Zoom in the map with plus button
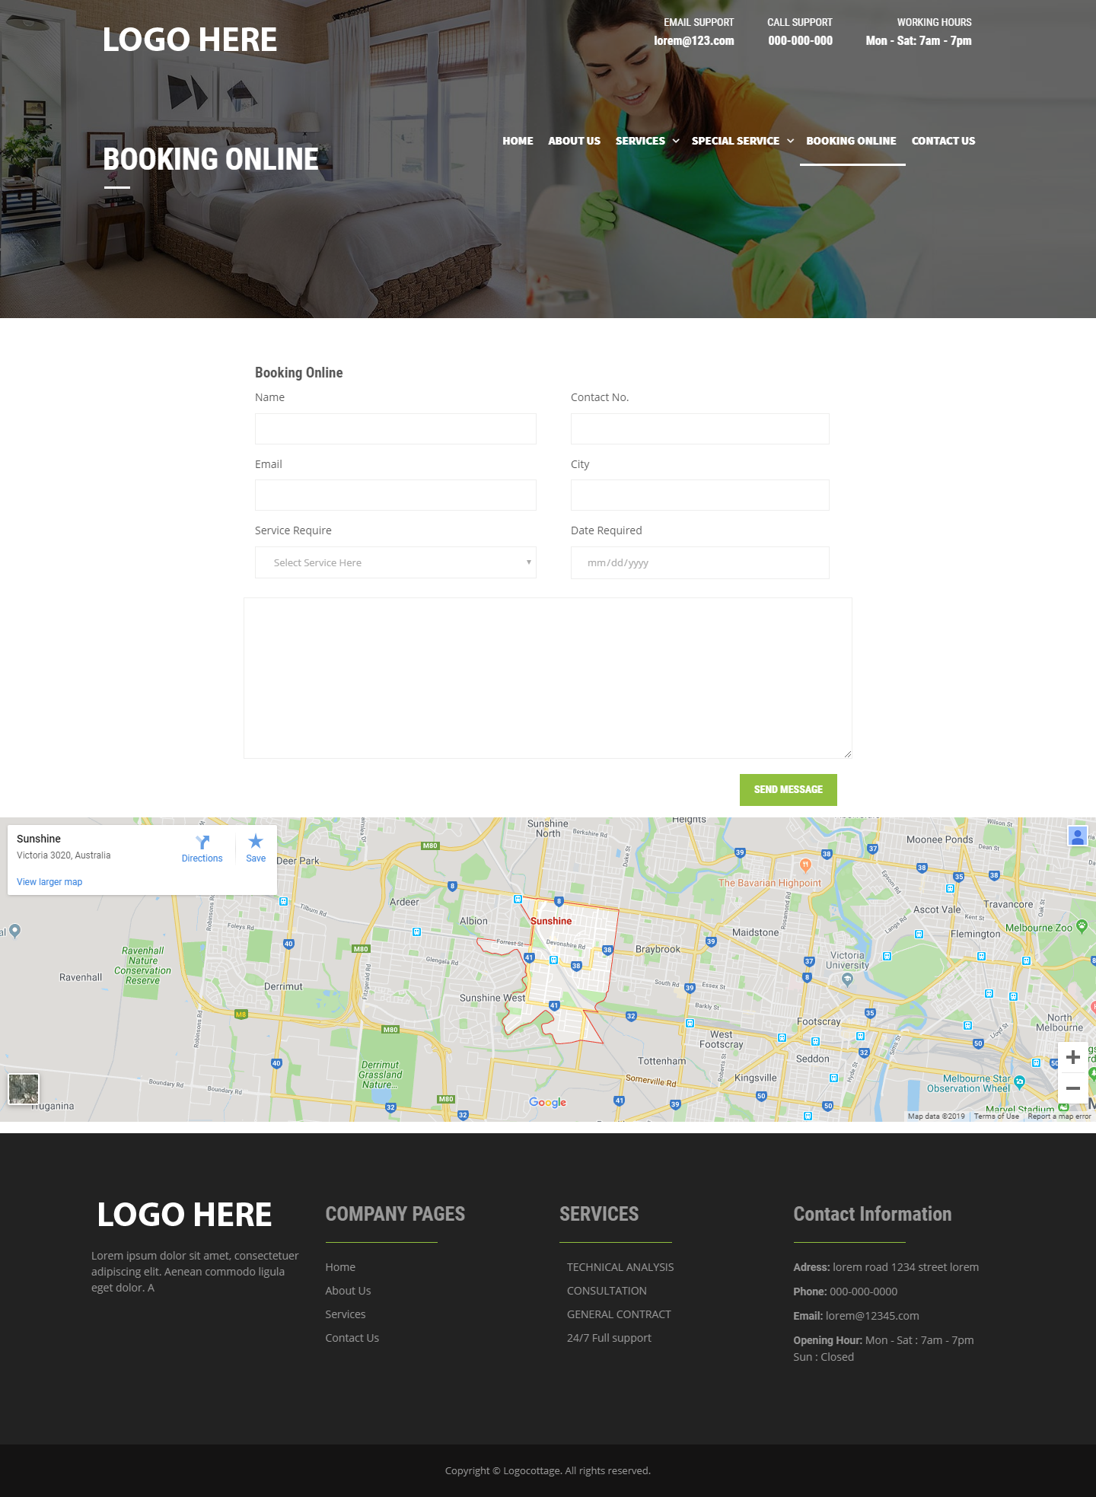This screenshot has height=1497, width=1096. coord(1072,1057)
